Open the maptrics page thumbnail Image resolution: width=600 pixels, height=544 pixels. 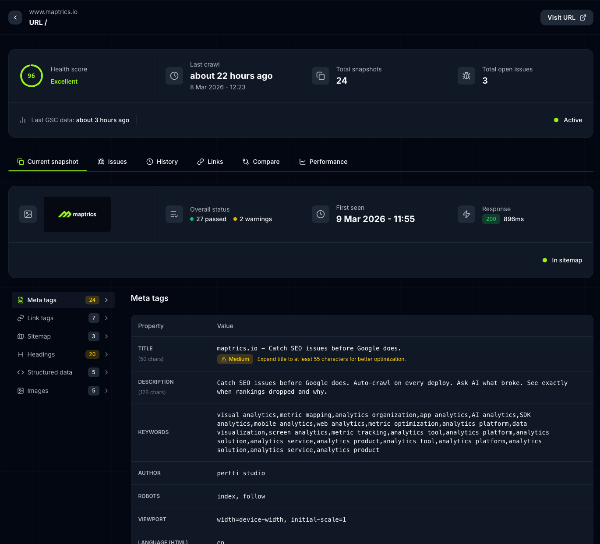click(x=77, y=214)
